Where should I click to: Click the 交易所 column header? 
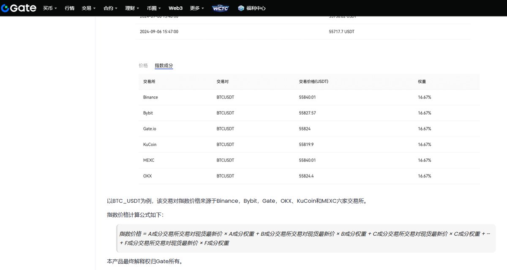149,82
